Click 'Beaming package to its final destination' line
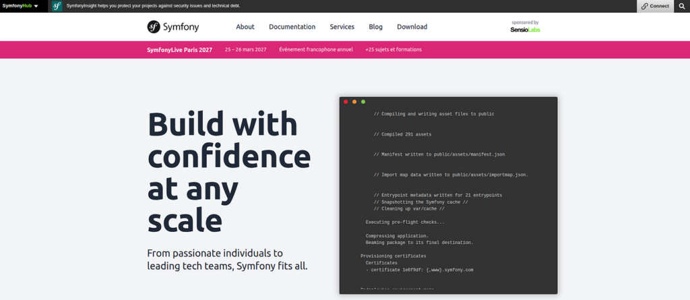Viewport: 690px width, 300px height. (419, 243)
